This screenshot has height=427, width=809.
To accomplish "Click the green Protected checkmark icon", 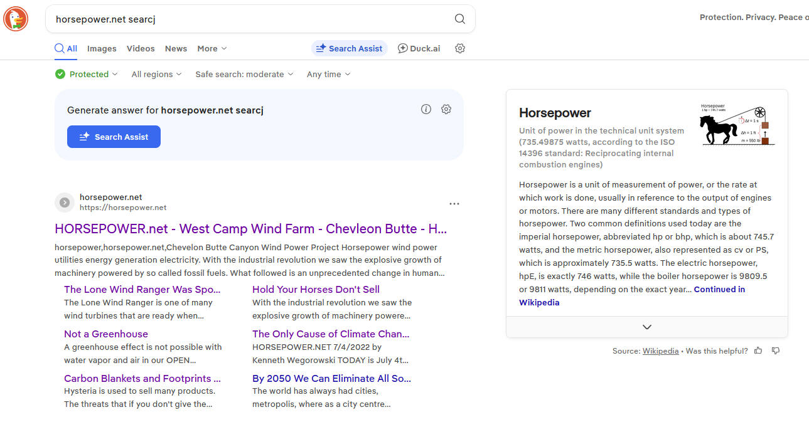I will pyautogui.click(x=60, y=74).
